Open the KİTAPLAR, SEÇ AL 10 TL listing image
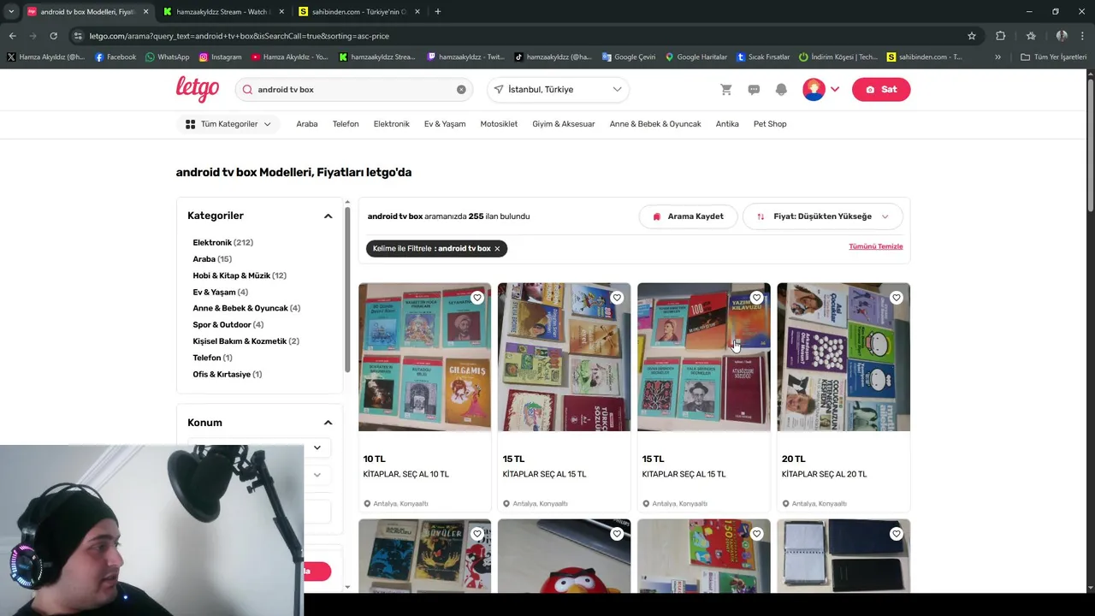Viewport: 1095px width, 616px height. pos(424,357)
